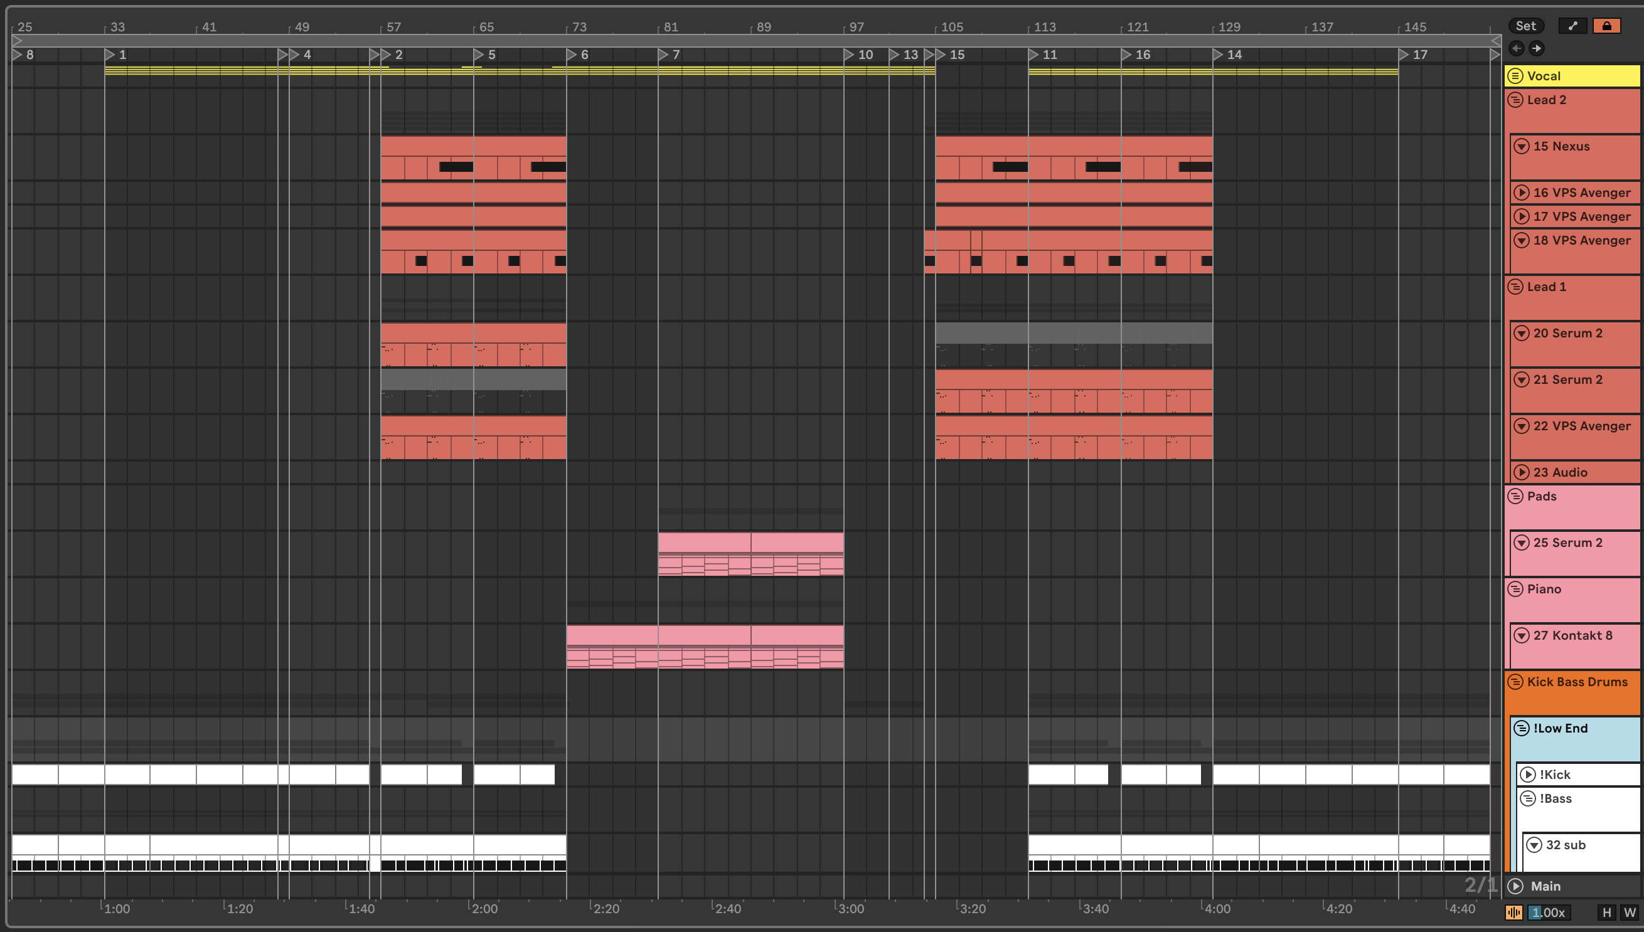1644x932 pixels.
Task: Click bar 97 on the beat-time ruler
Action: pyautogui.click(x=857, y=27)
